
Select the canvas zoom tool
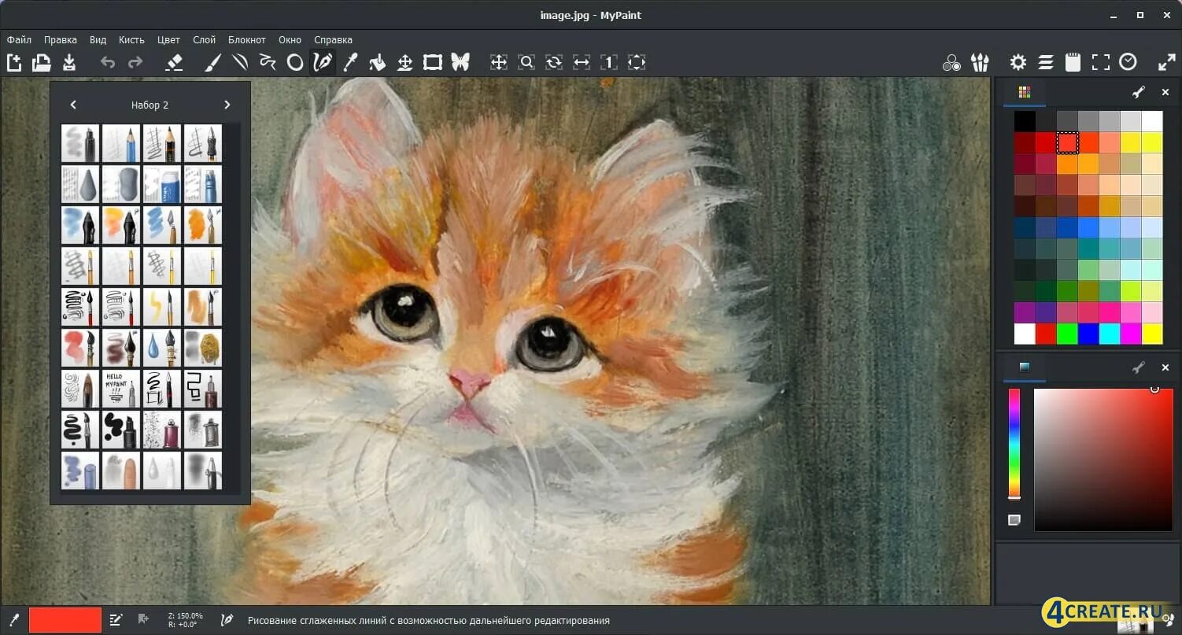click(526, 62)
